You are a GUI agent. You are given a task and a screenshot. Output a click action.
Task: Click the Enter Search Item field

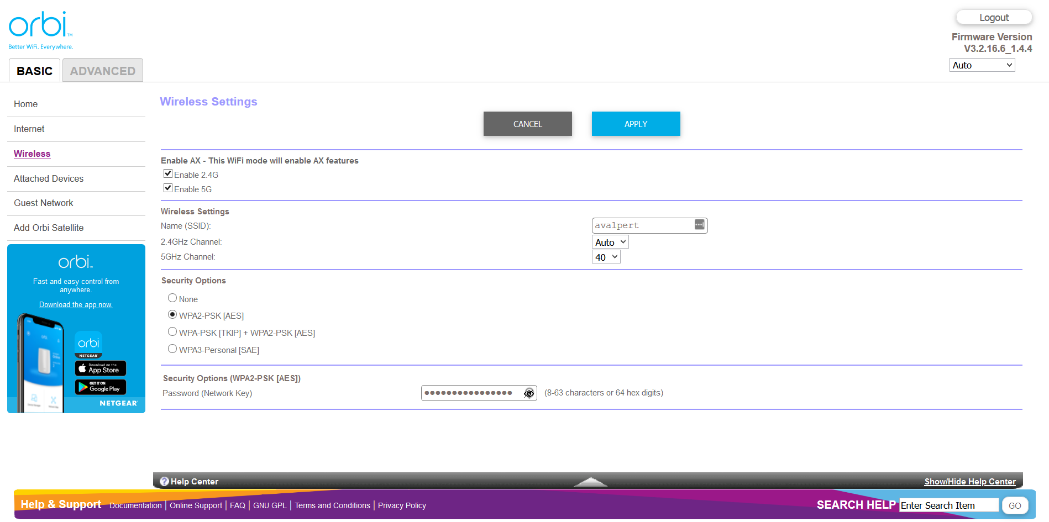(948, 505)
